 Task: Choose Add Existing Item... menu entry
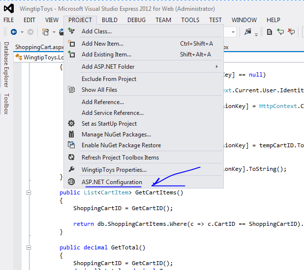pos(144,54)
